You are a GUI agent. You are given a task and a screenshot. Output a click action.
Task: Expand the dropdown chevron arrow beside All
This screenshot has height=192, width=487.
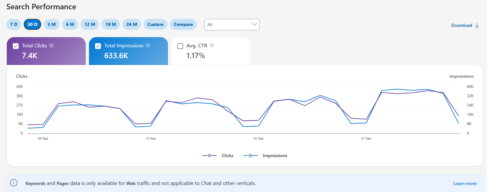click(254, 24)
